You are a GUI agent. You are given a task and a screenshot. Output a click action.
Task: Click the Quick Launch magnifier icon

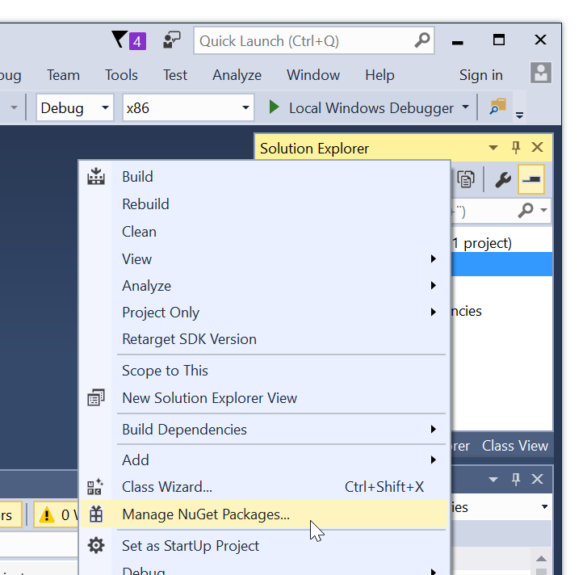[422, 40]
